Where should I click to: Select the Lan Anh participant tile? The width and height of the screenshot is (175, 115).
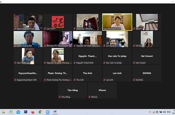point(117,73)
